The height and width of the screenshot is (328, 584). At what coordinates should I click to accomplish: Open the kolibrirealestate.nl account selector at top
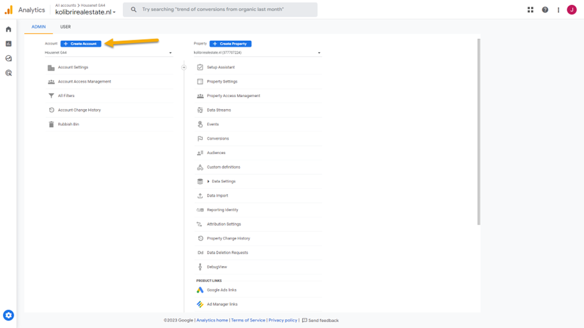pos(85,12)
